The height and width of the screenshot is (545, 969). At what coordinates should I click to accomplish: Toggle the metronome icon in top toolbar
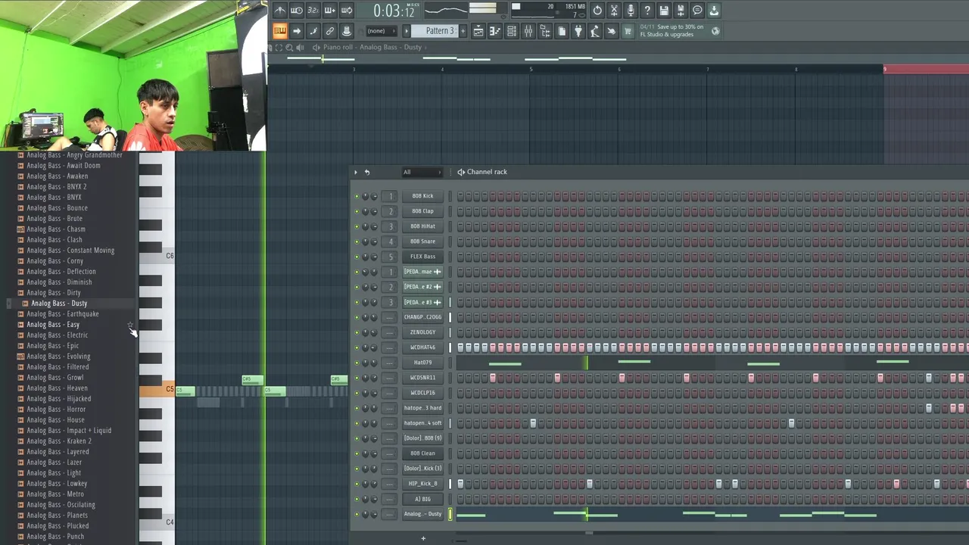click(x=280, y=11)
